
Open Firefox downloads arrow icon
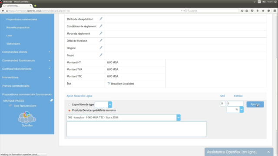[258, 11]
